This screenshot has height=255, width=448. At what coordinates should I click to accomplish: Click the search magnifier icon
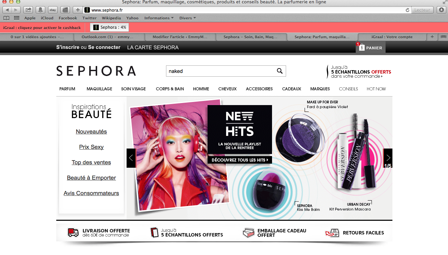pos(280,71)
